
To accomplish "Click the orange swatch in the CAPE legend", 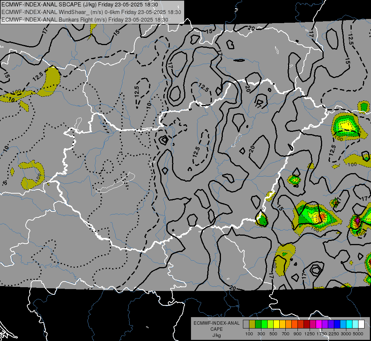I will (x=289, y=324).
